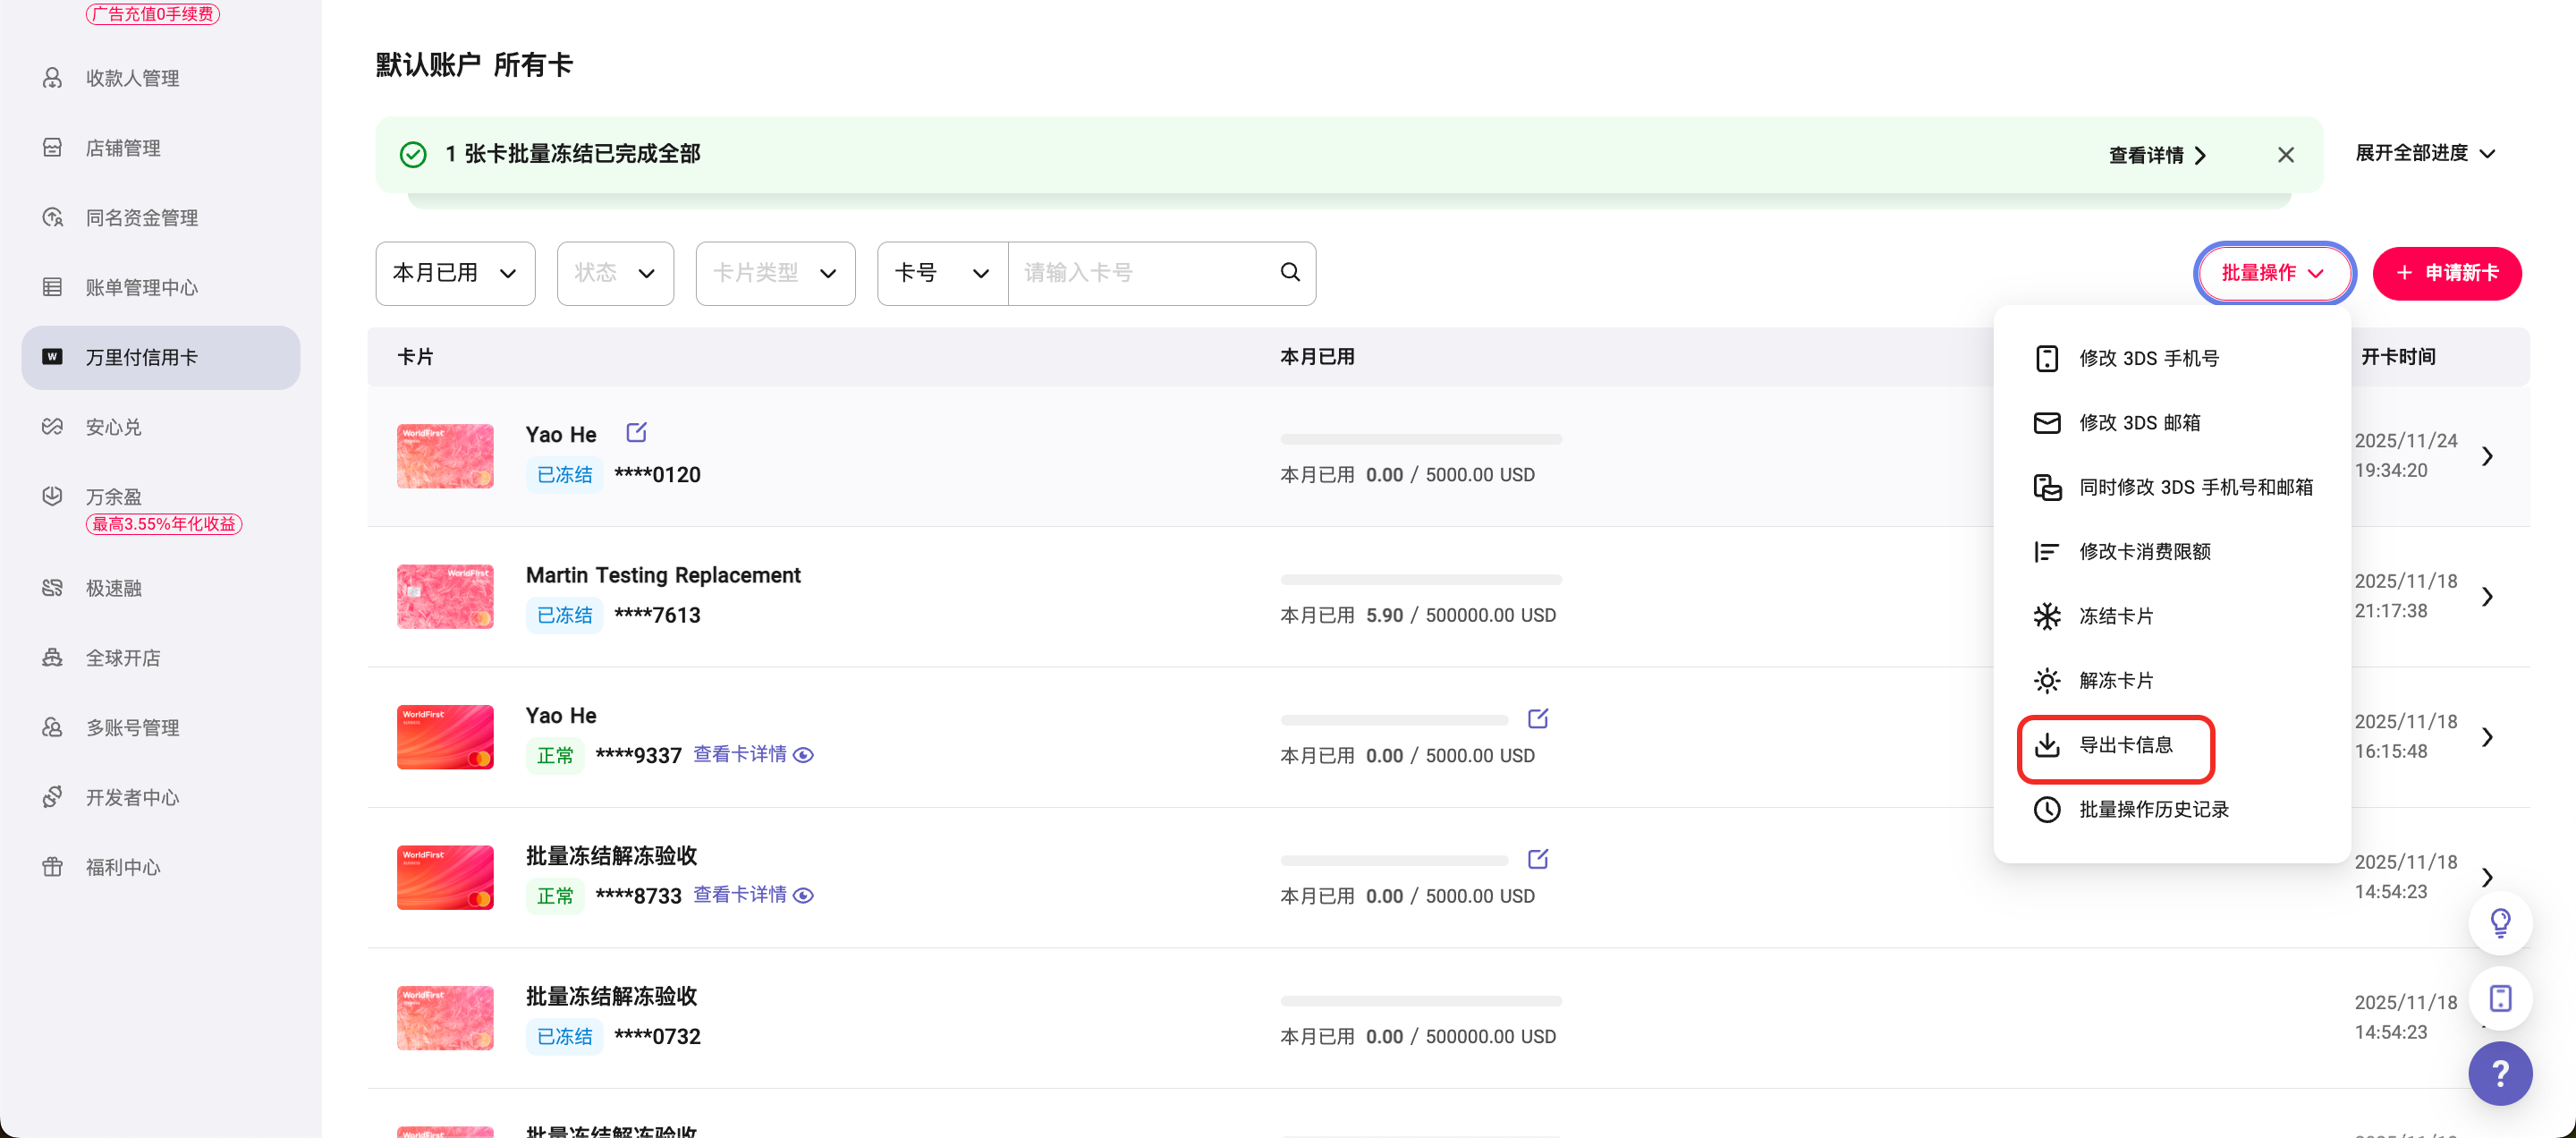The width and height of the screenshot is (2576, 1138).
Task: Choose 导出卡信息 in the batch menu
Action: [2125, 745]
